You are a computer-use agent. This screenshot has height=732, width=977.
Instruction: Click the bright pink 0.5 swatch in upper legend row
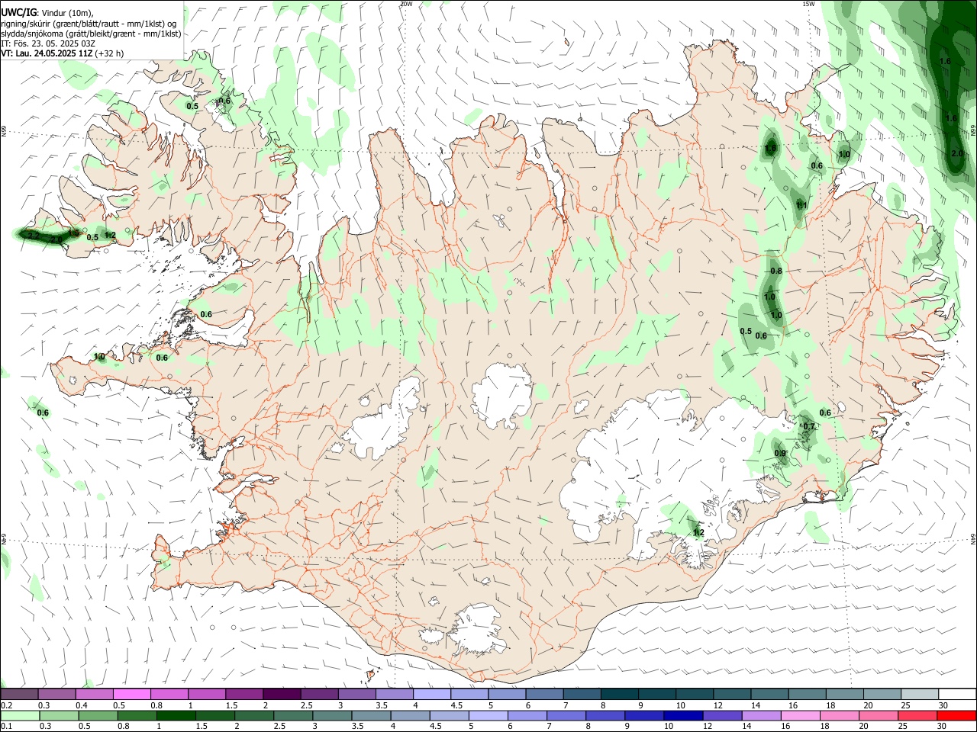tap(131, 694)
